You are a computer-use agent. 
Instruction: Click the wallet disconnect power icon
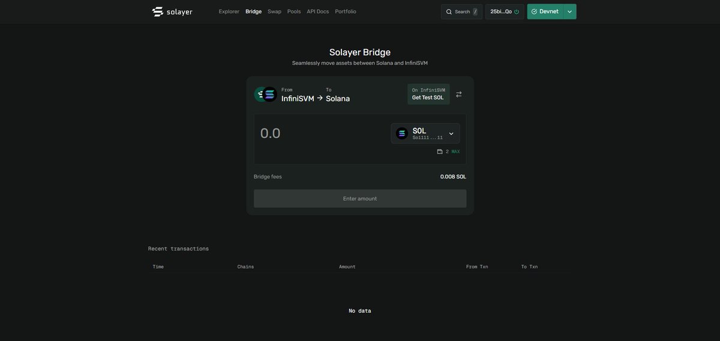tap(517, 11)
